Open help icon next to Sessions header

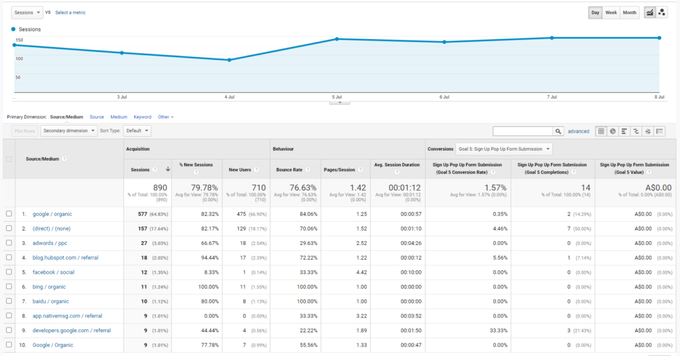click(155, 169)
